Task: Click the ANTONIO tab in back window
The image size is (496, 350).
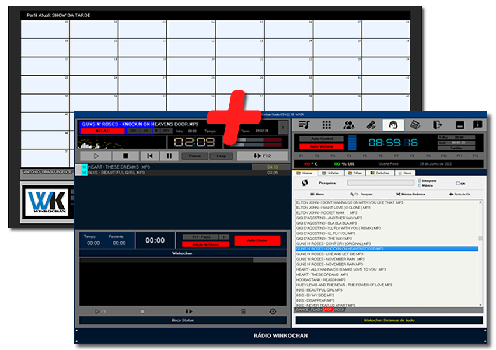Action: [x=32, y=172]
